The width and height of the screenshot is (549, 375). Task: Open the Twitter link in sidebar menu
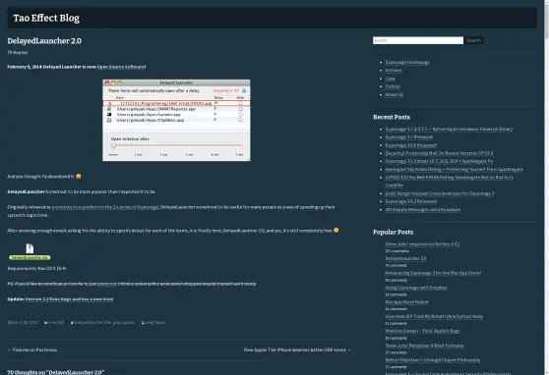(393, 86)
